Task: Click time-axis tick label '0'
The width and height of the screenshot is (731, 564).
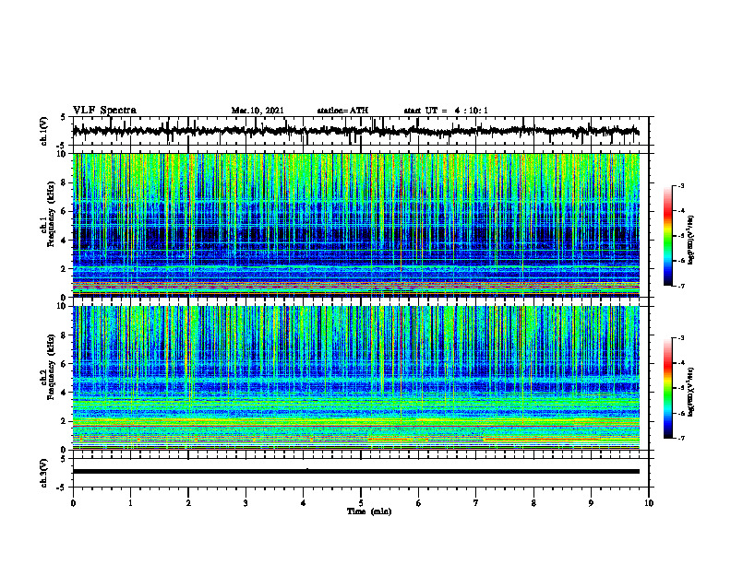Action: coord(73,503)
